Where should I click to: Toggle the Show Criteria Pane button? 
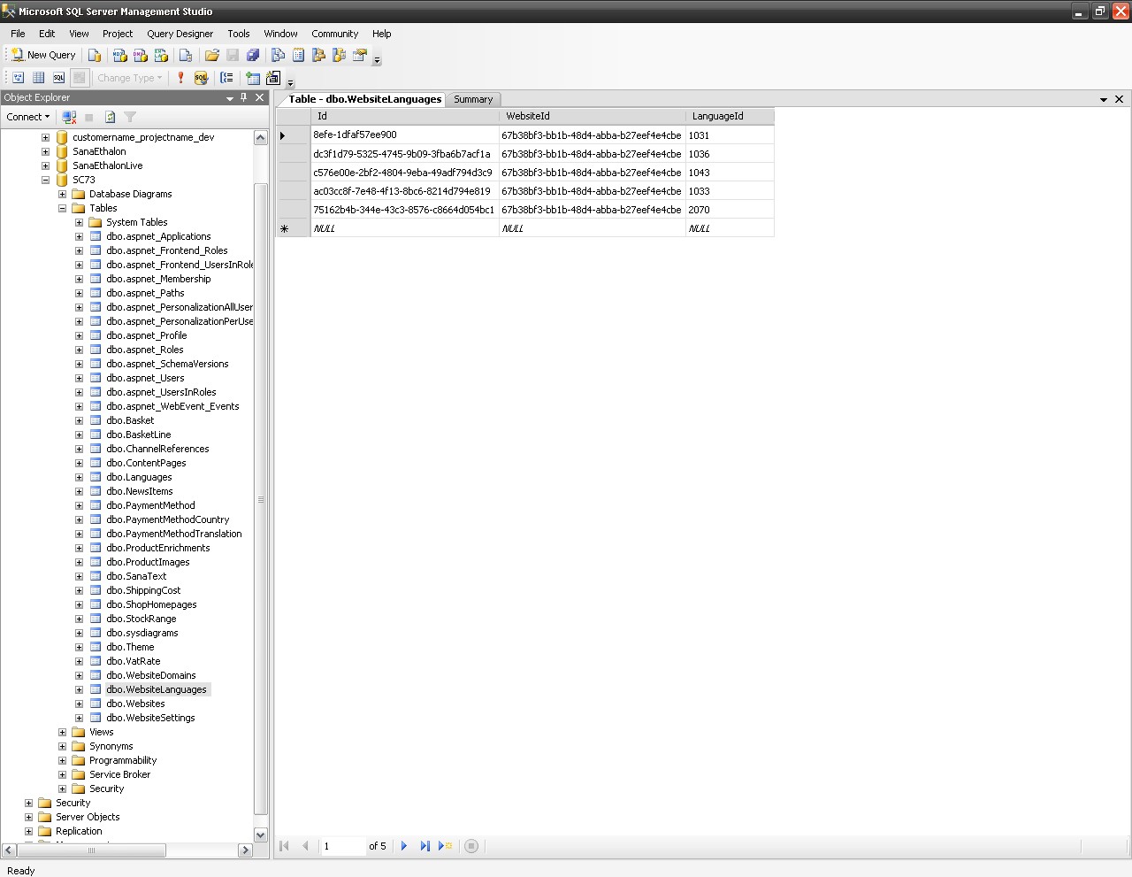[38, 78]
